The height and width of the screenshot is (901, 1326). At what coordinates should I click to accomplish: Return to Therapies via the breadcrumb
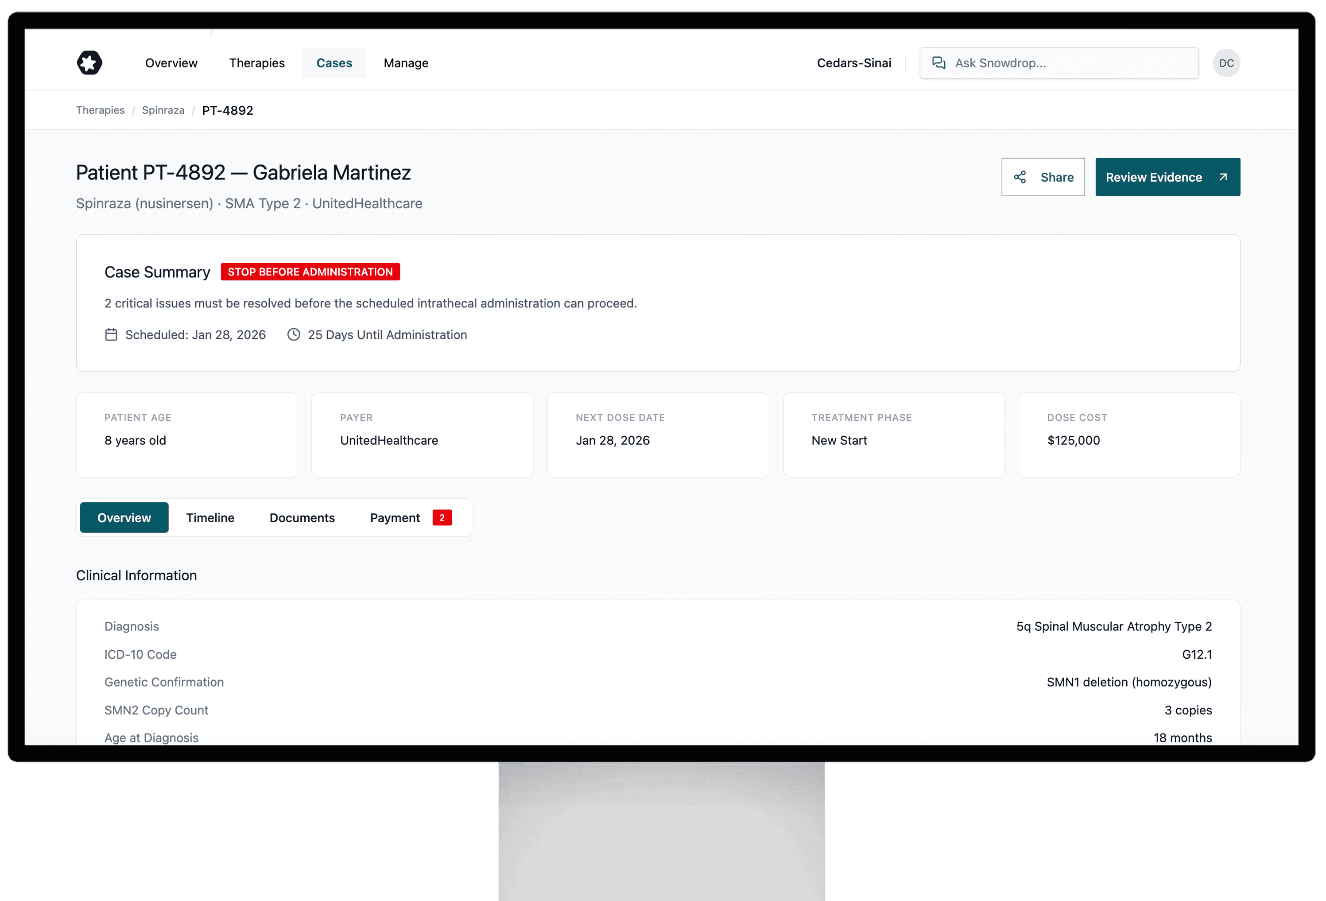click(x=100, y=110)
